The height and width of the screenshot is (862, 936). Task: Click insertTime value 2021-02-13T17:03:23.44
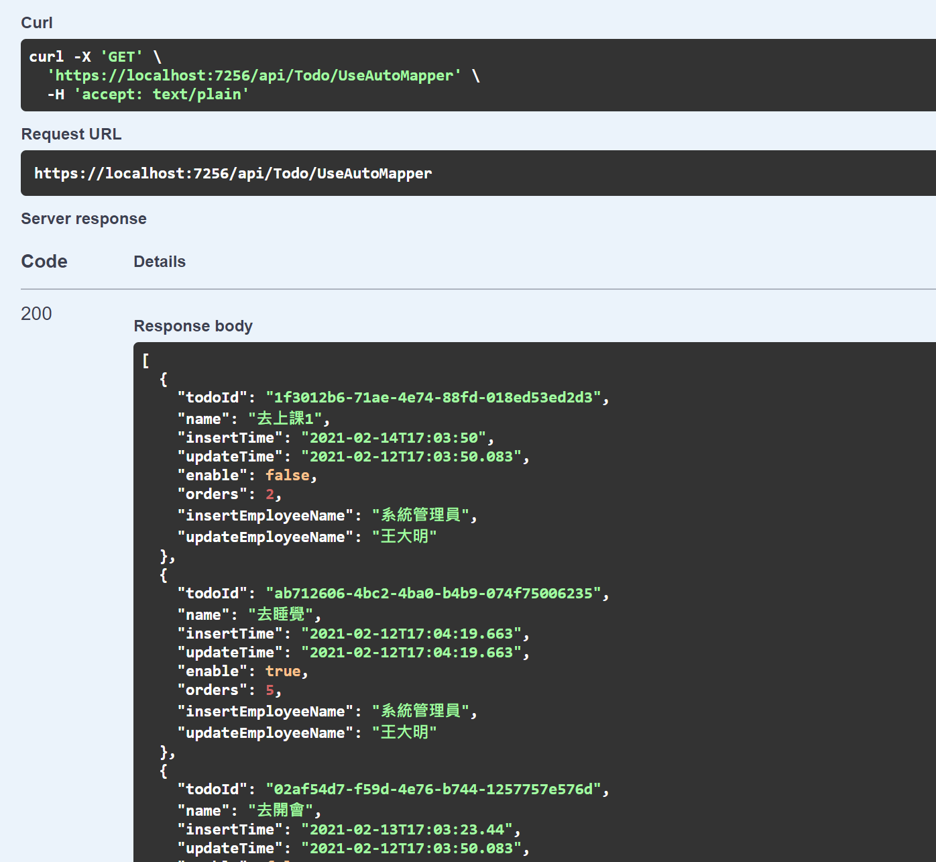click(x=407, y=830)
